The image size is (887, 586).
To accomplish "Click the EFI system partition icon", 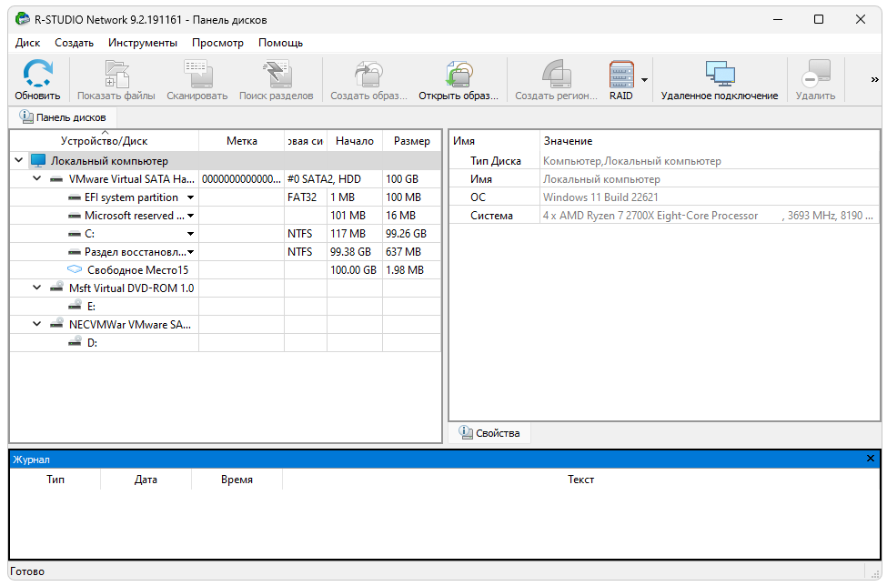I will coord(74,197).
